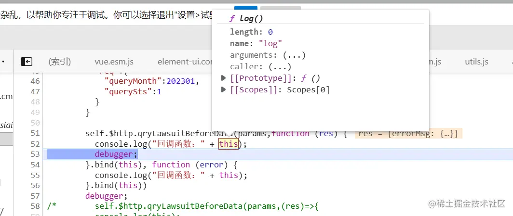Click the "queryMonth" key on line 46

(x=133, y=81)
